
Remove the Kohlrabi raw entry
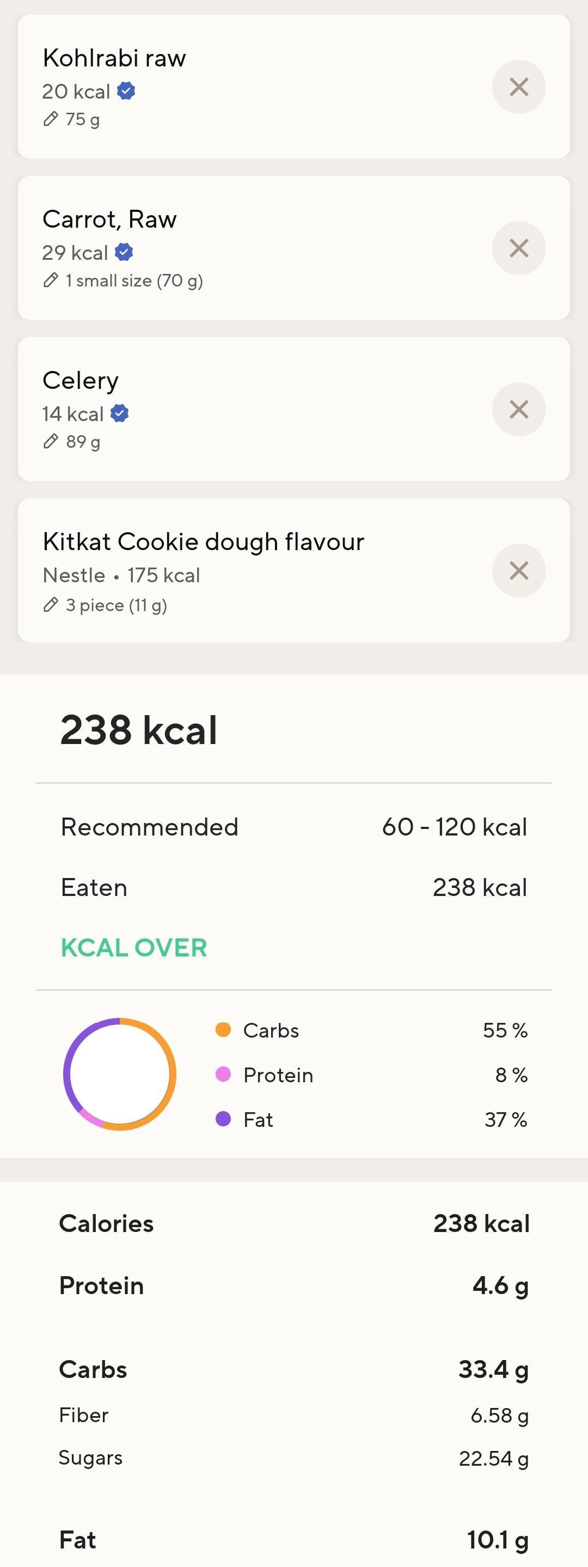tap(518, 87)
